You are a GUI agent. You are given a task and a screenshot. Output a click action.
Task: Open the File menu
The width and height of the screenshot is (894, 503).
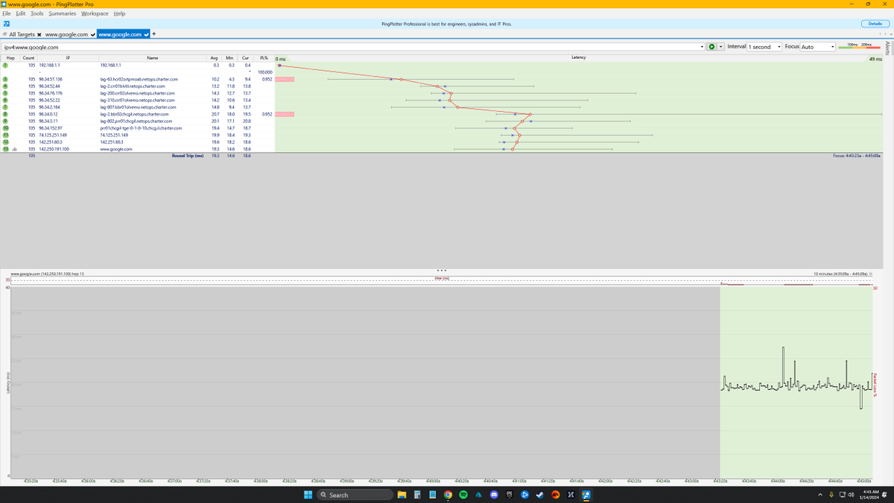[7, 13]
